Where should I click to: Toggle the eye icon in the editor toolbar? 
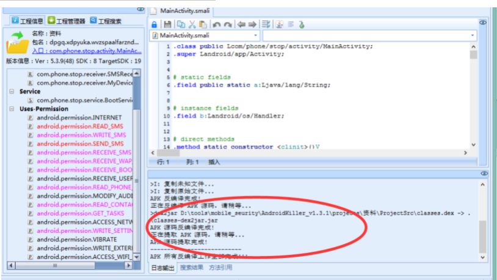point(483,23)
